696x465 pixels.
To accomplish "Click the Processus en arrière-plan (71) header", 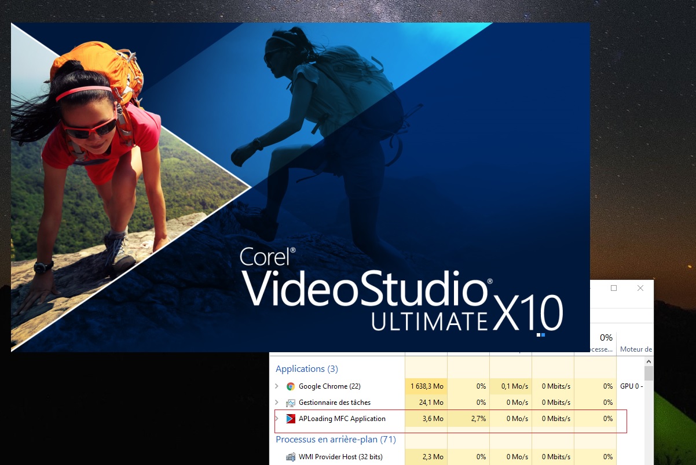I will tap(336, 440).
